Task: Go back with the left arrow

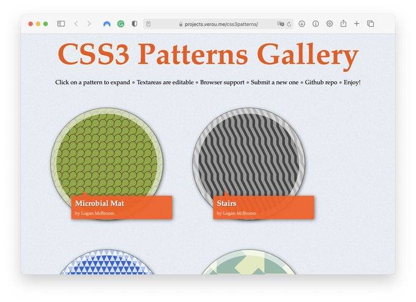Action: [x=76, y=24]
